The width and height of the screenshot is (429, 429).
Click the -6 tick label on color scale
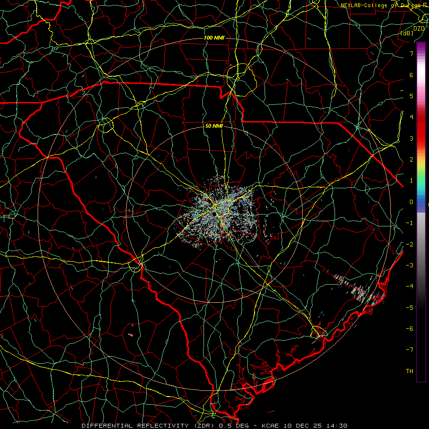click(x=409, y=328)
